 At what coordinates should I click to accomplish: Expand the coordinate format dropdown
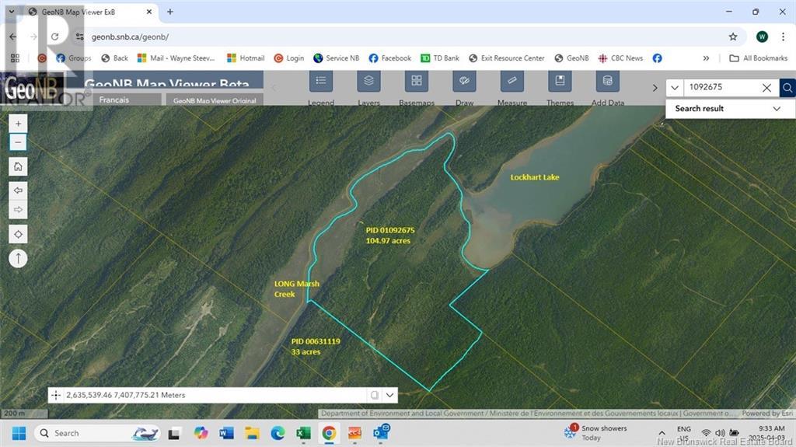tap(390, 395)
